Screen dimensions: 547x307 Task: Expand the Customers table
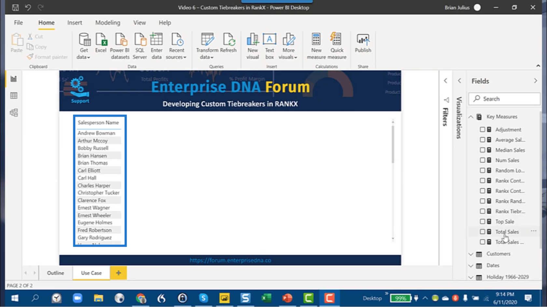(x=471, y=254)
